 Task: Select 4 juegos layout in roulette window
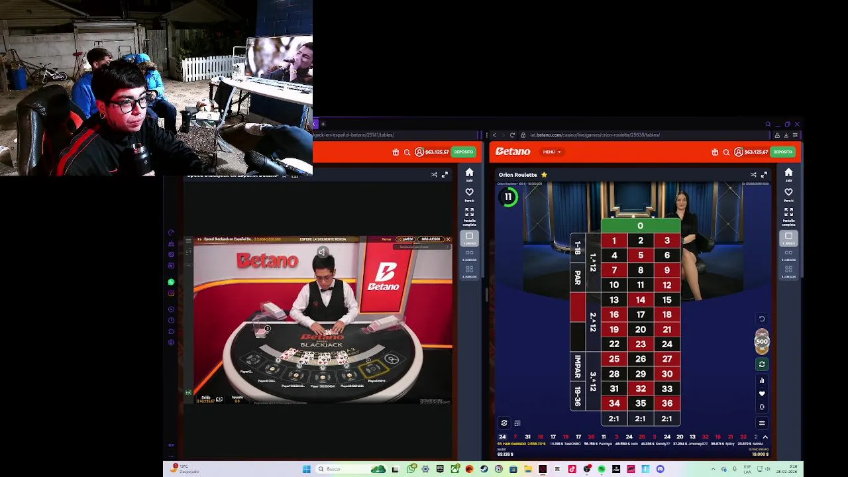(788, 271)
